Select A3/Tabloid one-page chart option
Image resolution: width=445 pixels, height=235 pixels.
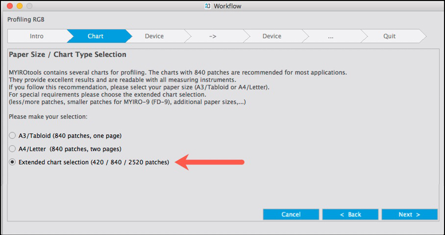[x=12, y=135]
